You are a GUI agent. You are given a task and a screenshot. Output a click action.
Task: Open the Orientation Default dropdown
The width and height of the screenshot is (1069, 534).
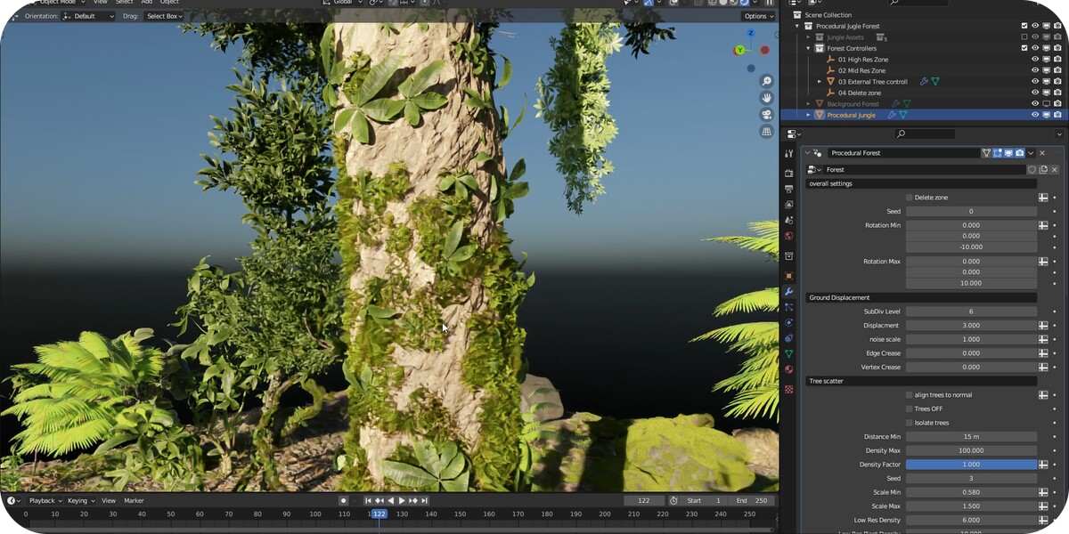89,16
